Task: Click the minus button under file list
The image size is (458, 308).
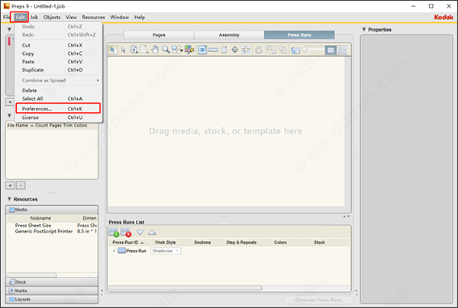Action: tap(21, 185)
